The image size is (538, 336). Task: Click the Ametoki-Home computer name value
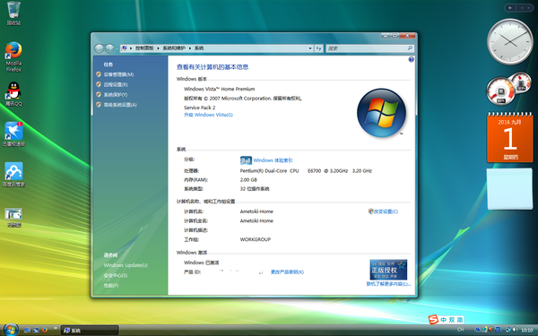pyautogui.click(x=256, y=211)
